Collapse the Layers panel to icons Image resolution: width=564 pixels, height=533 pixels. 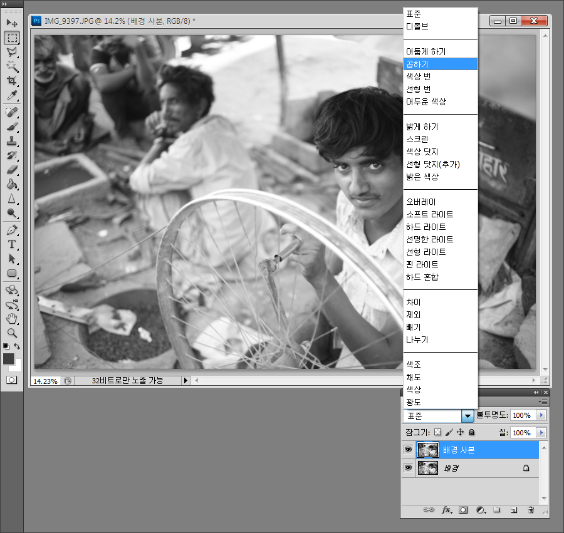click(536, 392)
